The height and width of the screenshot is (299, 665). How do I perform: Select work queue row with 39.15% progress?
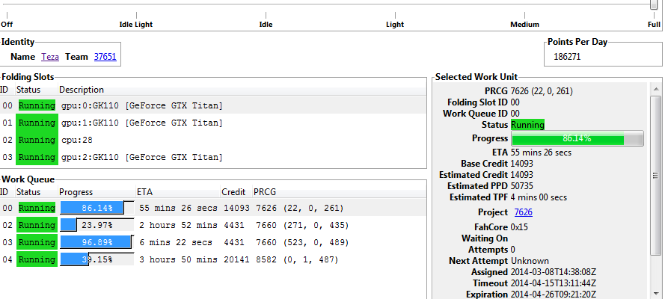[x=213, y=259]
